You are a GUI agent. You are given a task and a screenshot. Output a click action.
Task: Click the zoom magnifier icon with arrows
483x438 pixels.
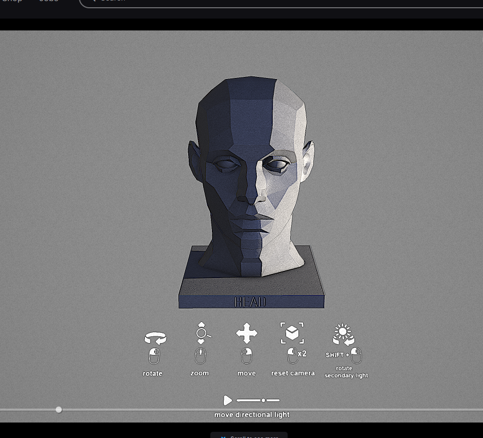[203, 333]
